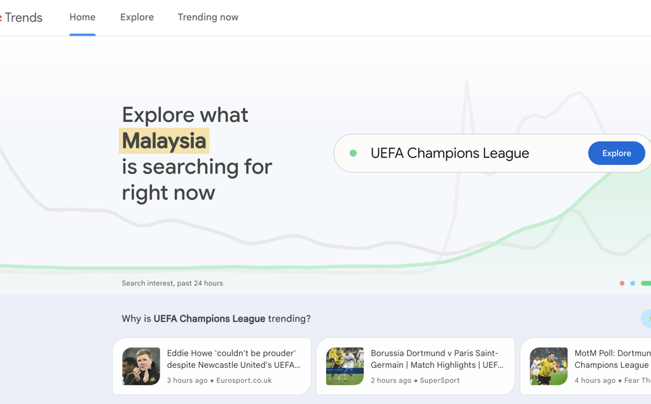651x404 pixels.
Task: Select the red carousel indicator dot
Action: pyautogui.click(x=622, y=283)
